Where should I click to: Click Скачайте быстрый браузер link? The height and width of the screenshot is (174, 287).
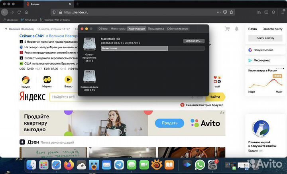[x=204, y=105]
